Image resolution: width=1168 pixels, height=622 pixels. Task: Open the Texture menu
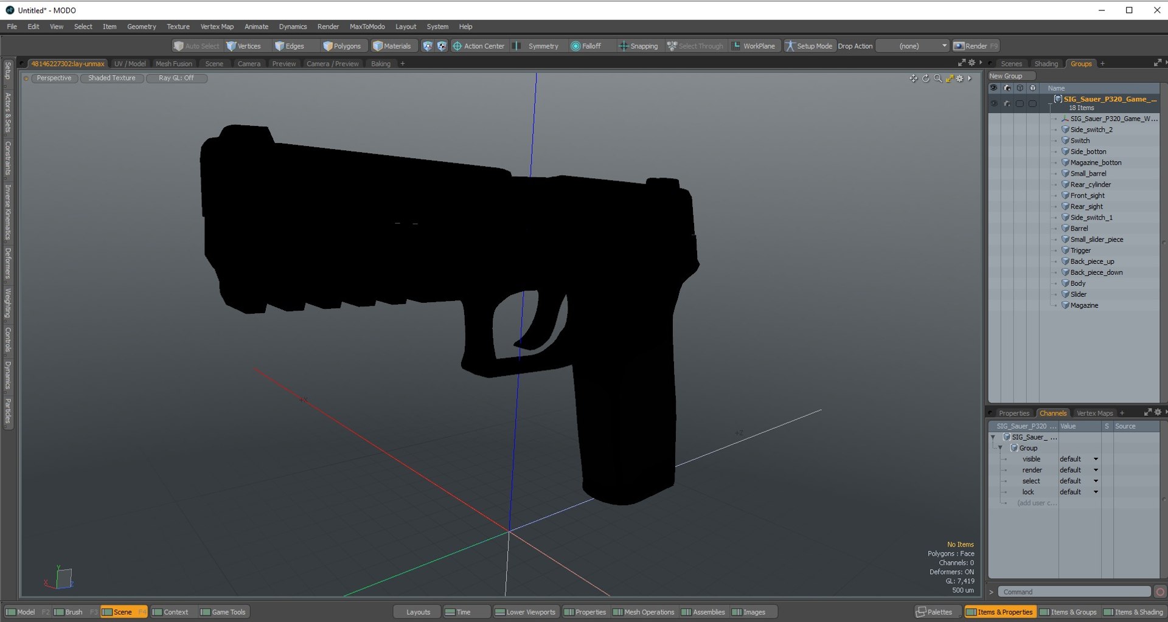pos(178,27)
